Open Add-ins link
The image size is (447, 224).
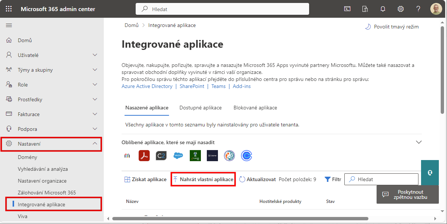pyautogui.click(x=242, y=86)
